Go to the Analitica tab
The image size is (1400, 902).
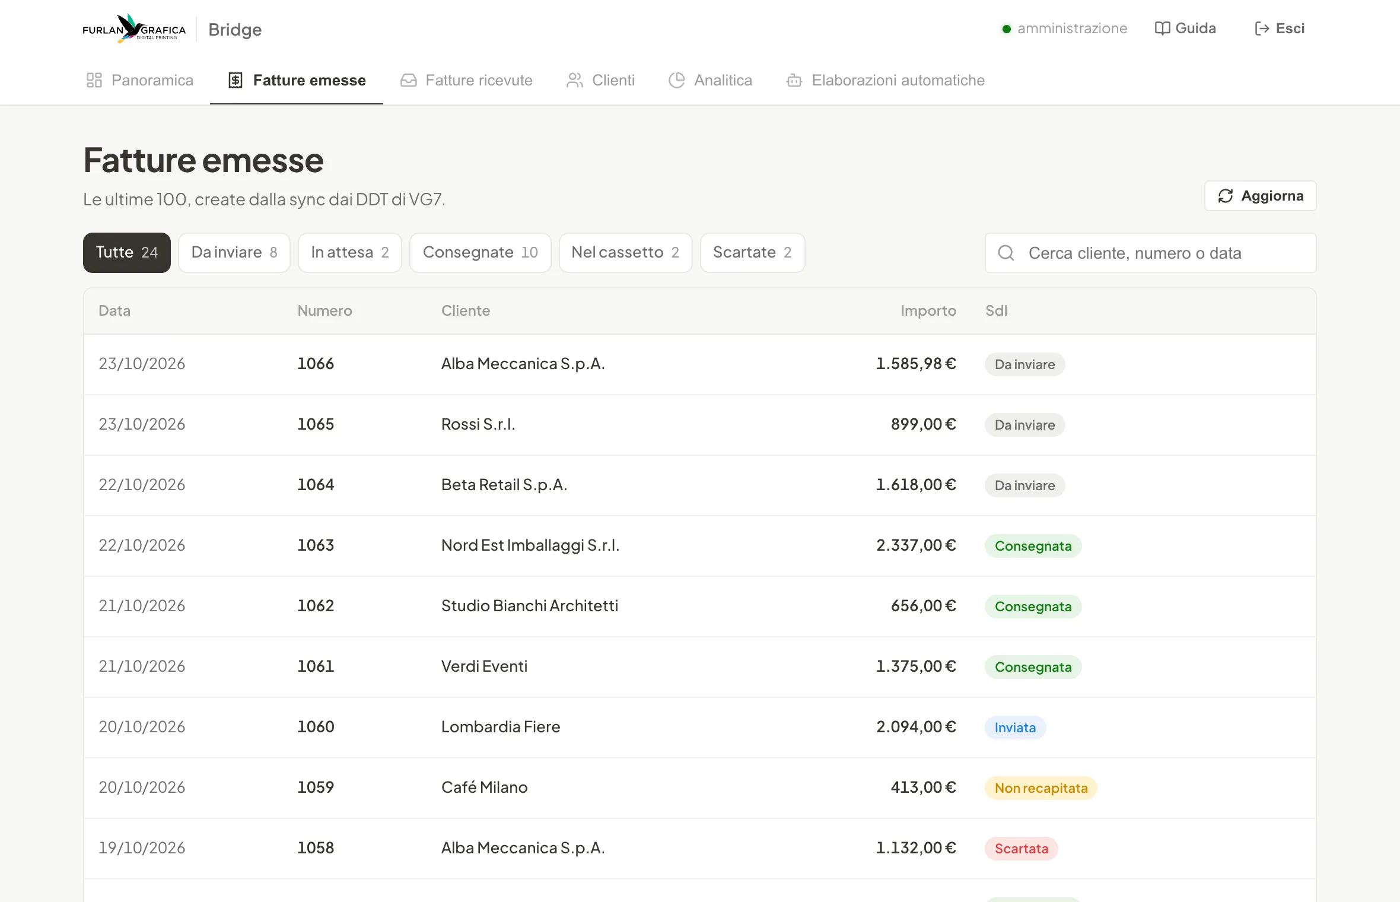[710, 80]
